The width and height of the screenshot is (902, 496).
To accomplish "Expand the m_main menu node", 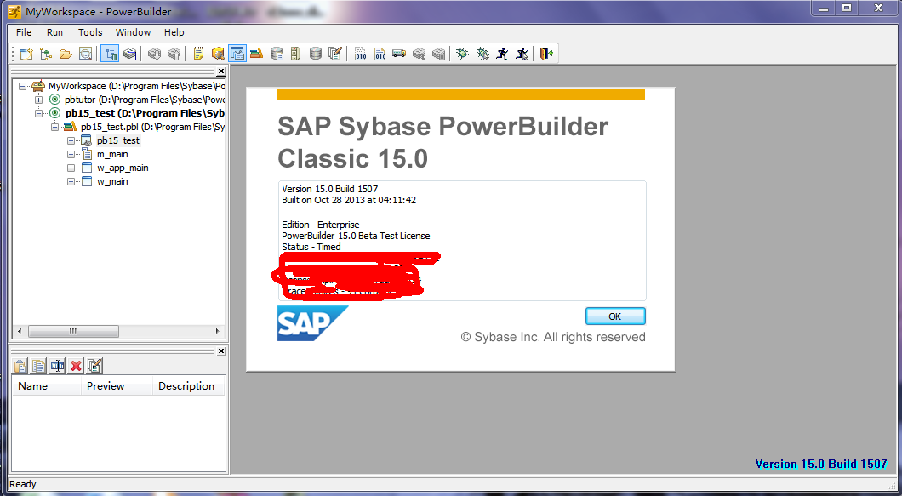I will (x=71, y=154).
